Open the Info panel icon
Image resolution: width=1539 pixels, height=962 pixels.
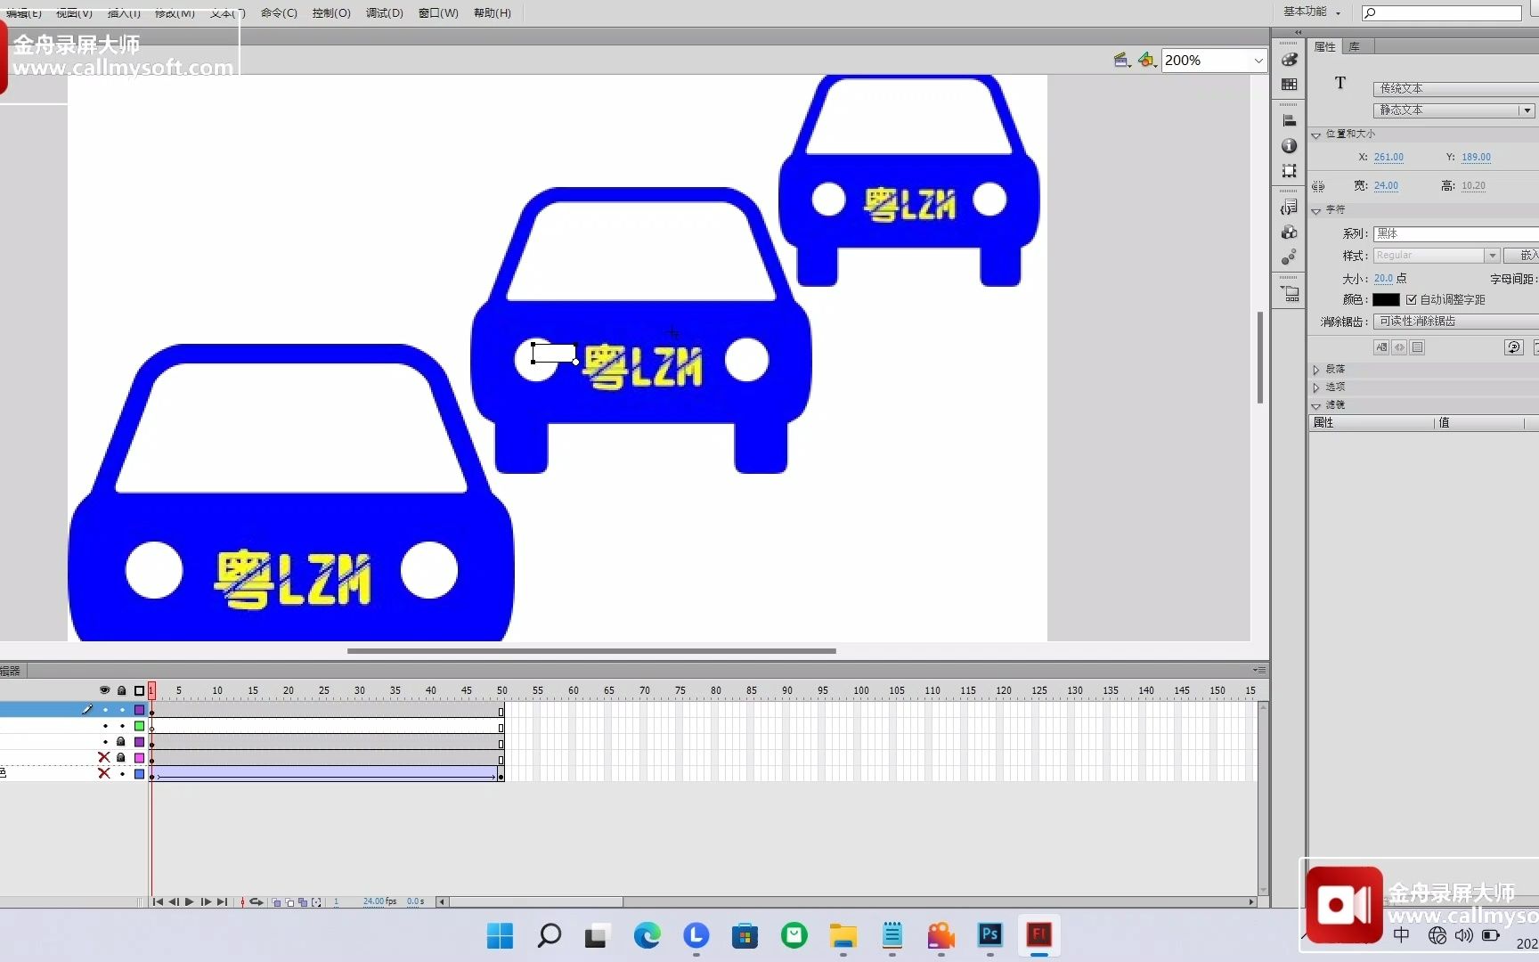pos(1289,146)
